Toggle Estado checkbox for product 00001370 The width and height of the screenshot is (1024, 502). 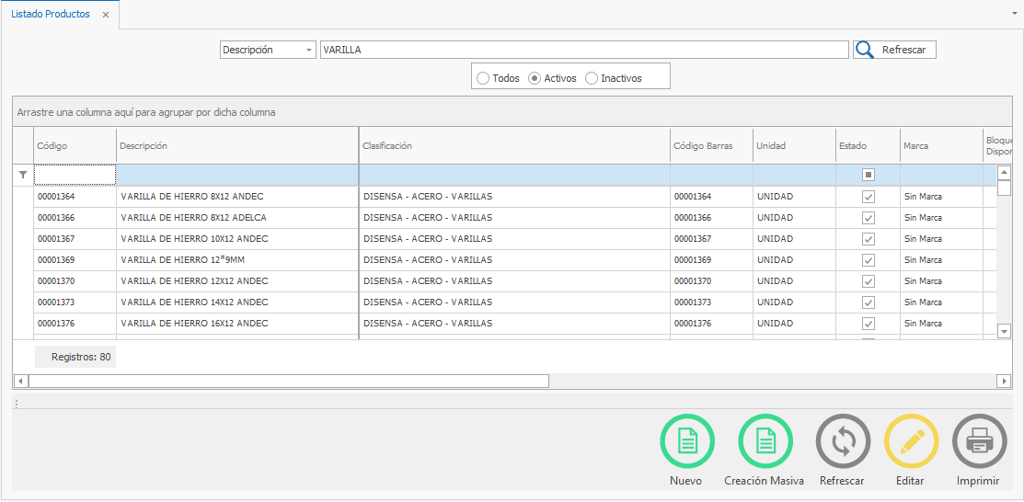tap(868, 280)
